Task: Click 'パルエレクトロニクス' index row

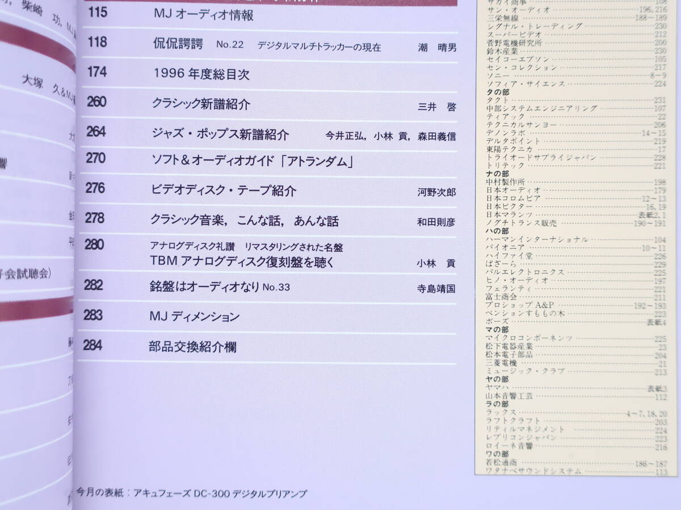Action: point(577,272)
